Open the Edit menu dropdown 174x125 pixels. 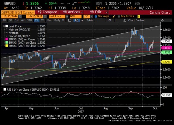click(98, 12)
